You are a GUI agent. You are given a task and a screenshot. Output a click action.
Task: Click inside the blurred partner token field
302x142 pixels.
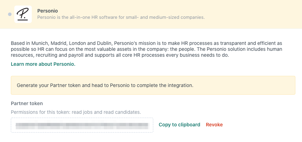pyautogui.click(x=82, y=125)
